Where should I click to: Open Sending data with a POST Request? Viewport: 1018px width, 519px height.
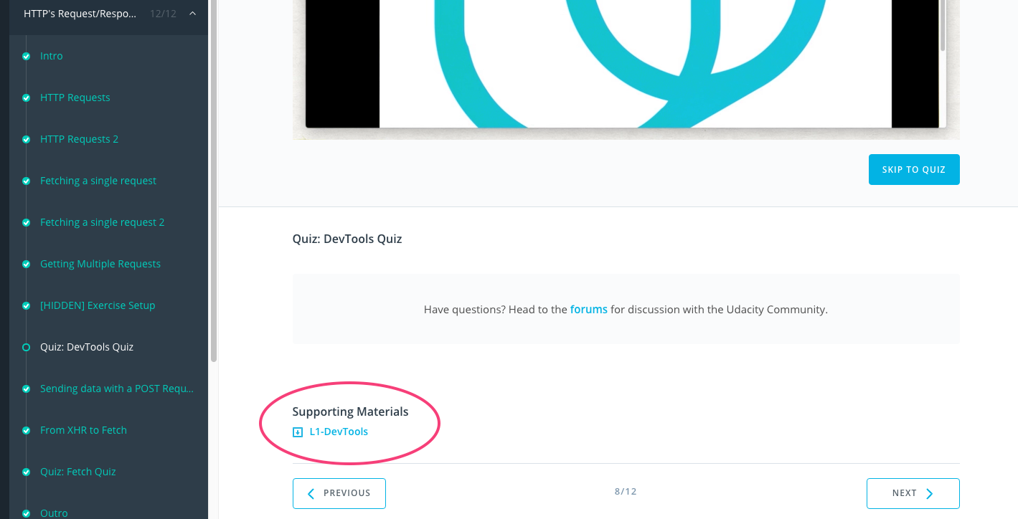point(117,389)
